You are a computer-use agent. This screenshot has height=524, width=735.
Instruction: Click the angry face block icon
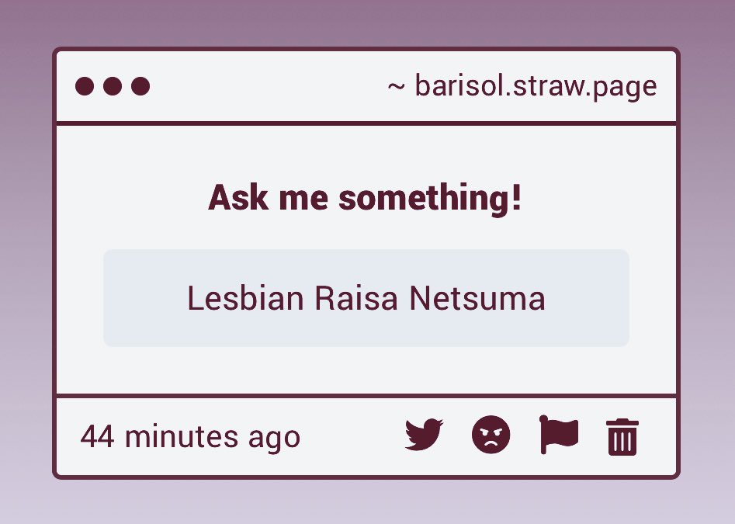(491, 435)
